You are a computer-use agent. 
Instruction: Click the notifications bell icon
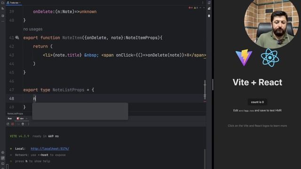pos(209,3)
